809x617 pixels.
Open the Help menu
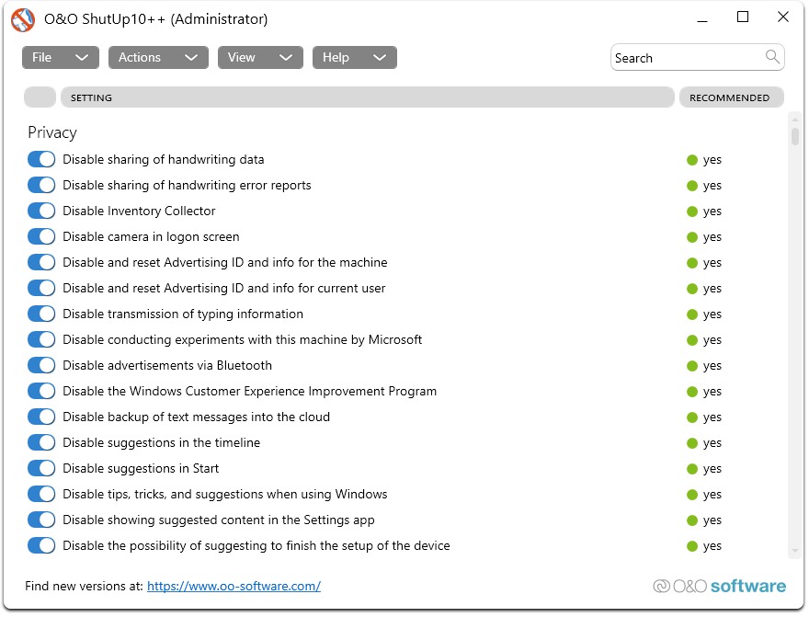point(354,57)
